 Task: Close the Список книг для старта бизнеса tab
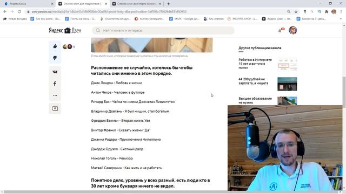click(160, 4)
